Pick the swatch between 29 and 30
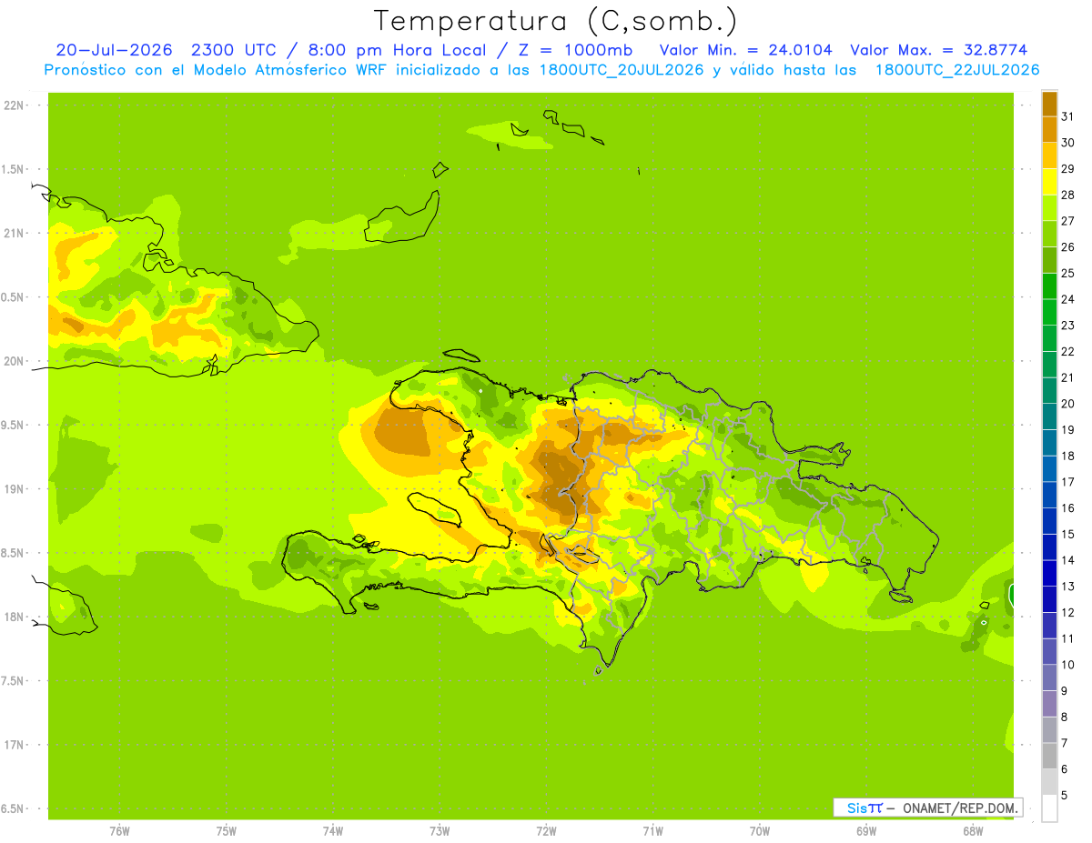The height and width of the screenshot is (843, 1092). (x=1049, y=156)
